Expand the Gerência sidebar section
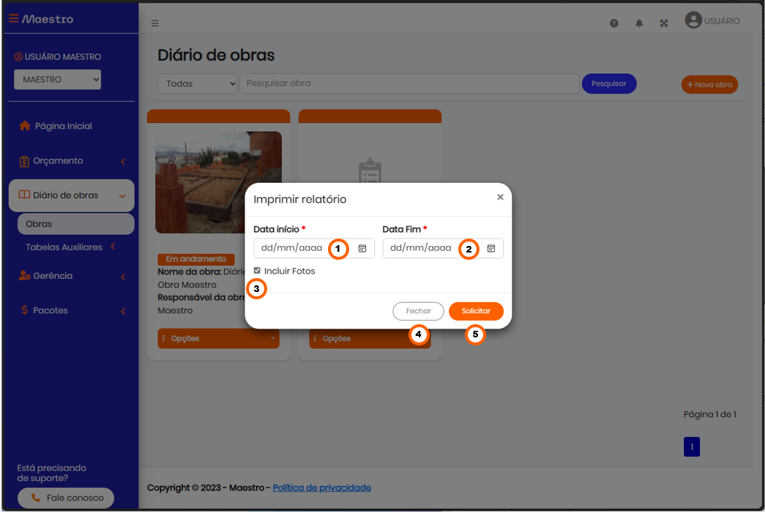 (x=71, y=276)
